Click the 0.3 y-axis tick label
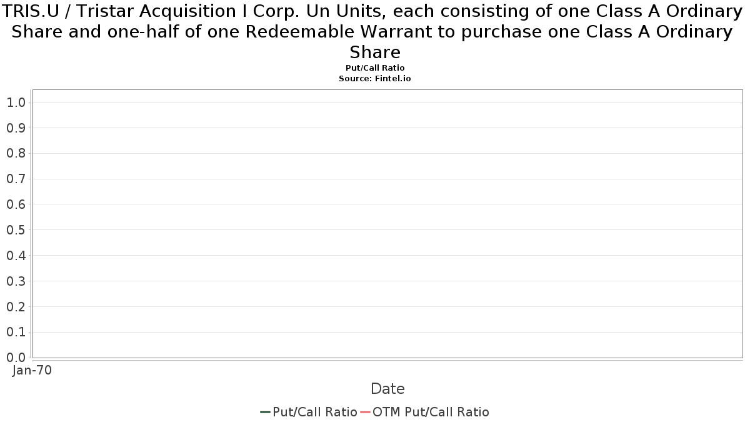750x422 pixels. [x=16, y=281]
